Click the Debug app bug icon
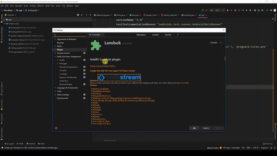277x156 pixels. tap(235, 10)
